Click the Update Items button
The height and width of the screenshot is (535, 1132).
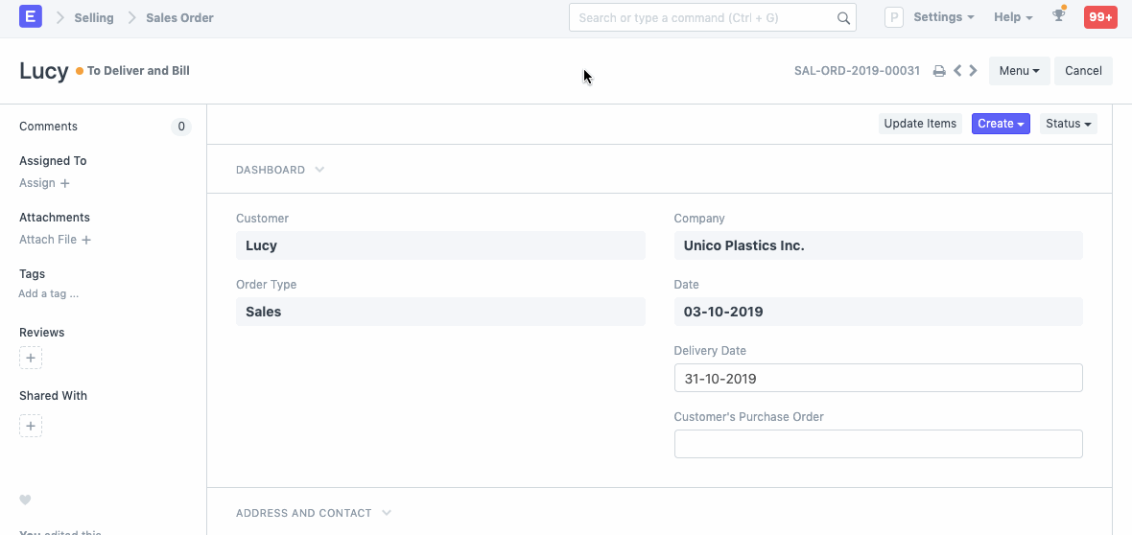920,124
